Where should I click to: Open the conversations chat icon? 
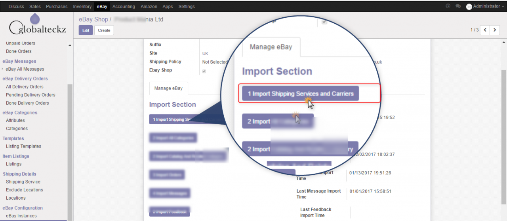(x=458, y=6)
